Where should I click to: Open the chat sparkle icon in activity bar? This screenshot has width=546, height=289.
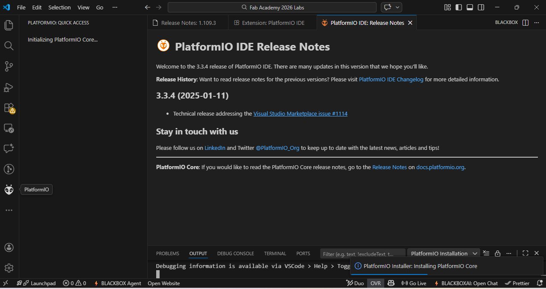[9, 149]
